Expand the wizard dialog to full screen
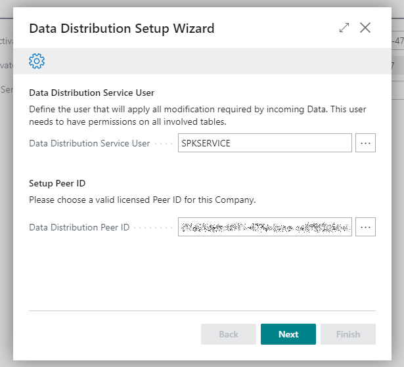 [x=344, y=28]
